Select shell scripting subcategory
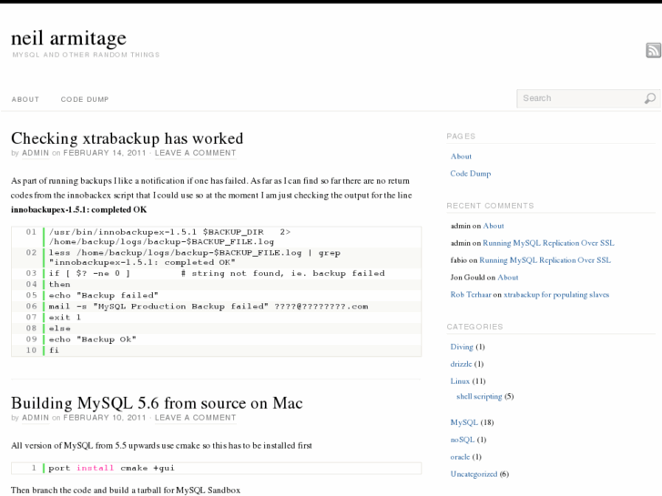 (479, 397)
